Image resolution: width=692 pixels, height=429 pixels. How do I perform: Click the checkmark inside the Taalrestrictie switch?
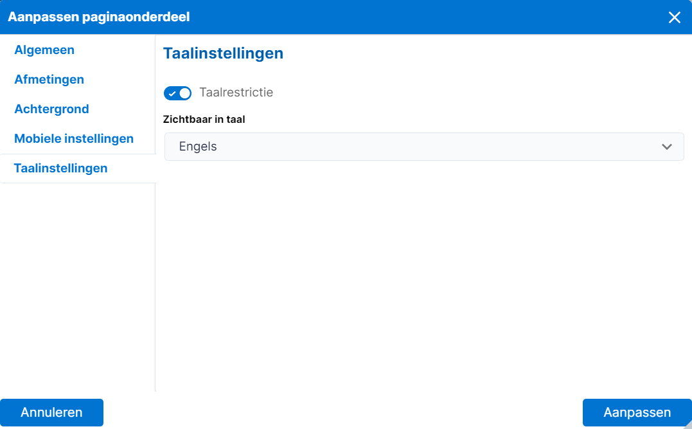[172, 94]
